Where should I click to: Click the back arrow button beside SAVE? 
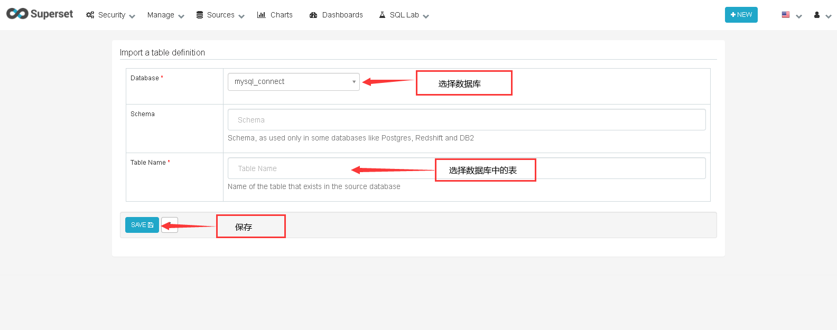[x=170, y=225]
